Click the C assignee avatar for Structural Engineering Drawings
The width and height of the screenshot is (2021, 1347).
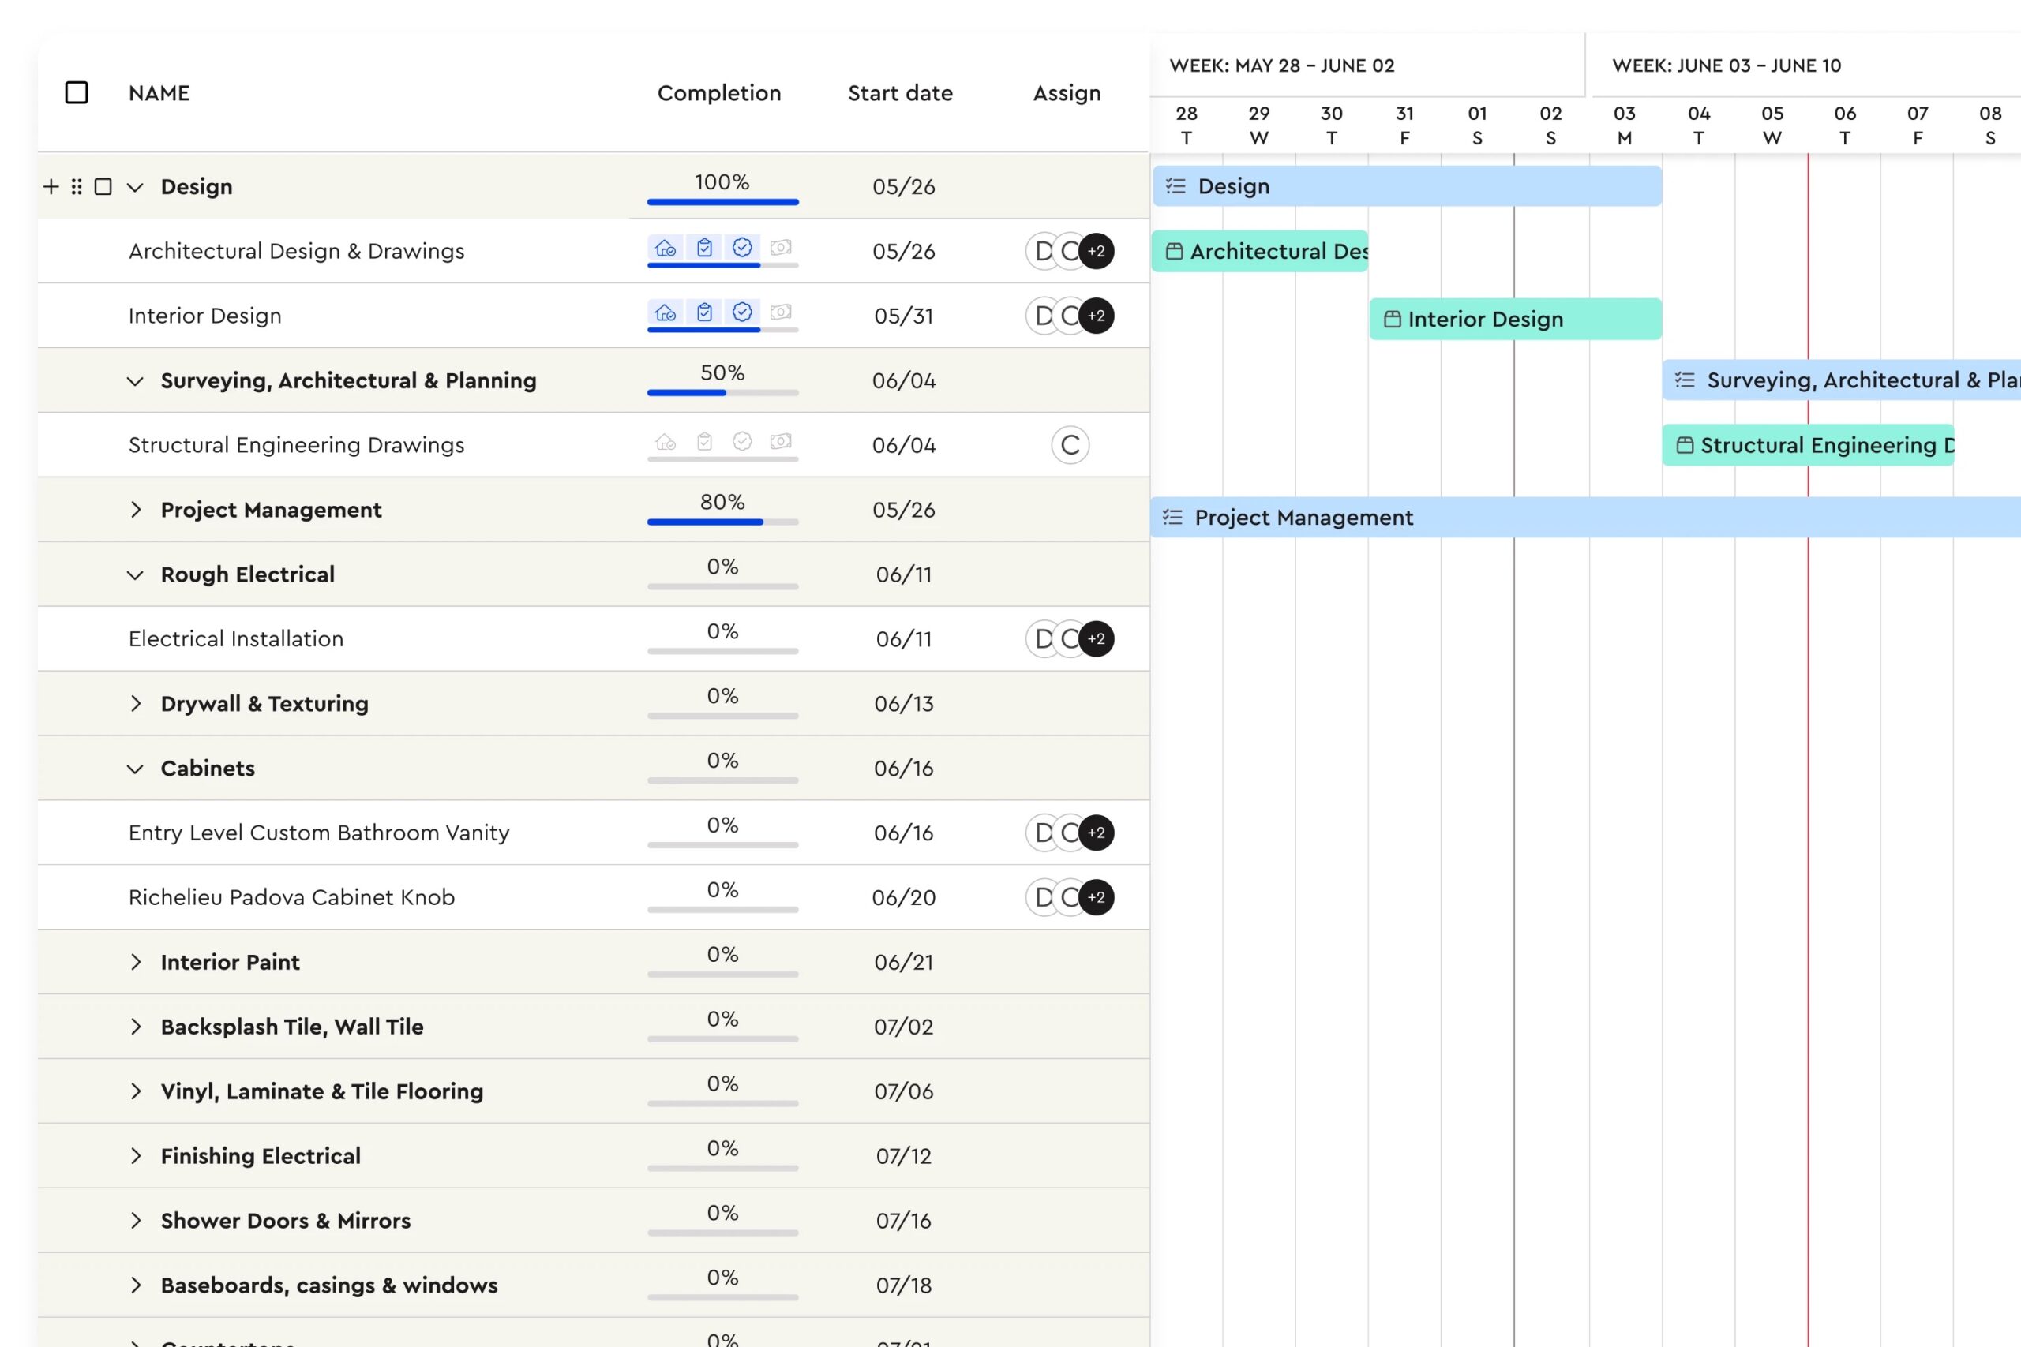click(x=1070, y=445)
